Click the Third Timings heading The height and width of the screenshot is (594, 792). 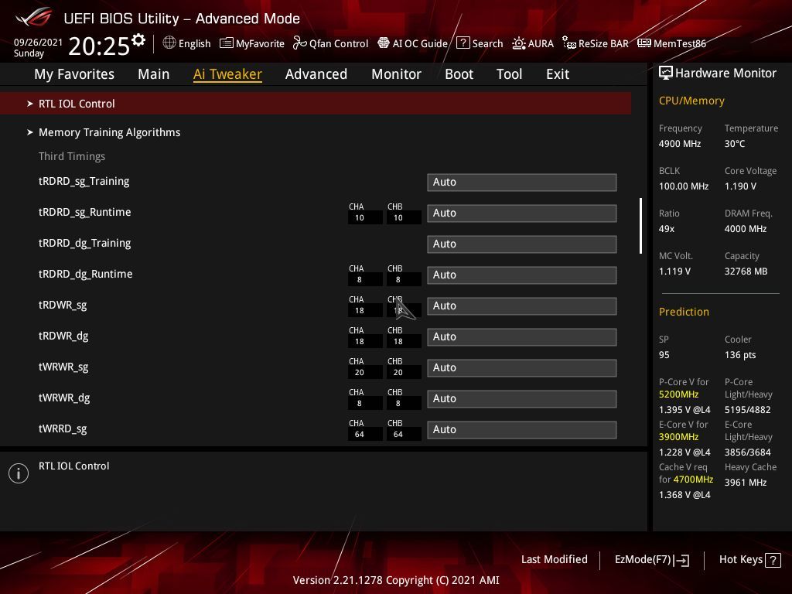click(72, 156)
